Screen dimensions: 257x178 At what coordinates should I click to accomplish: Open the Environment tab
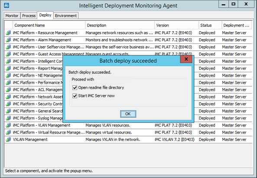coord(66,16)
